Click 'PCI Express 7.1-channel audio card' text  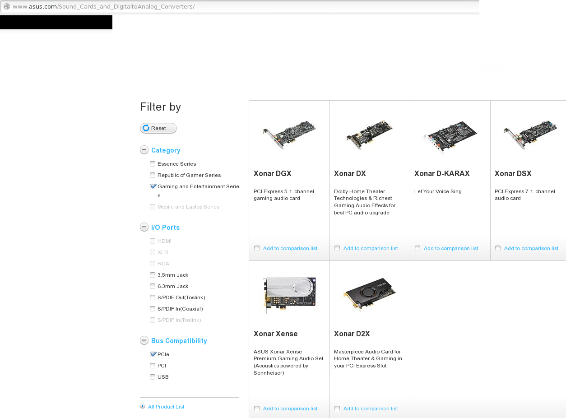click(x=525, y=195)
